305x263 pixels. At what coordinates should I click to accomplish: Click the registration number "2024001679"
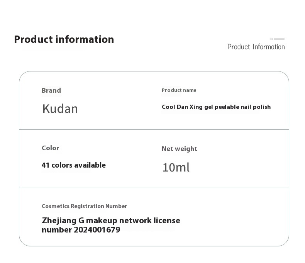97,230
